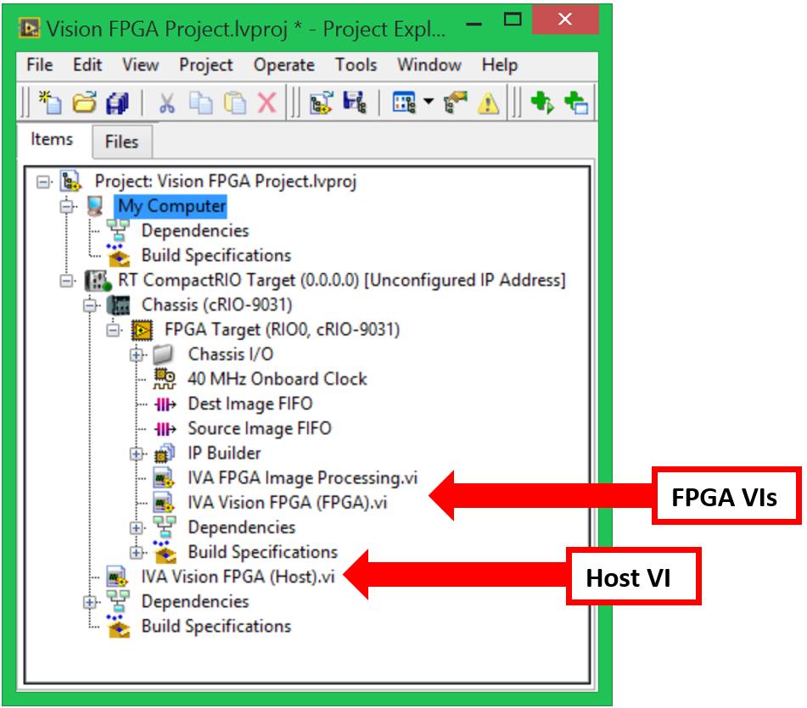
Task: Expand the IP Builder node
Action: coord(137,454)
